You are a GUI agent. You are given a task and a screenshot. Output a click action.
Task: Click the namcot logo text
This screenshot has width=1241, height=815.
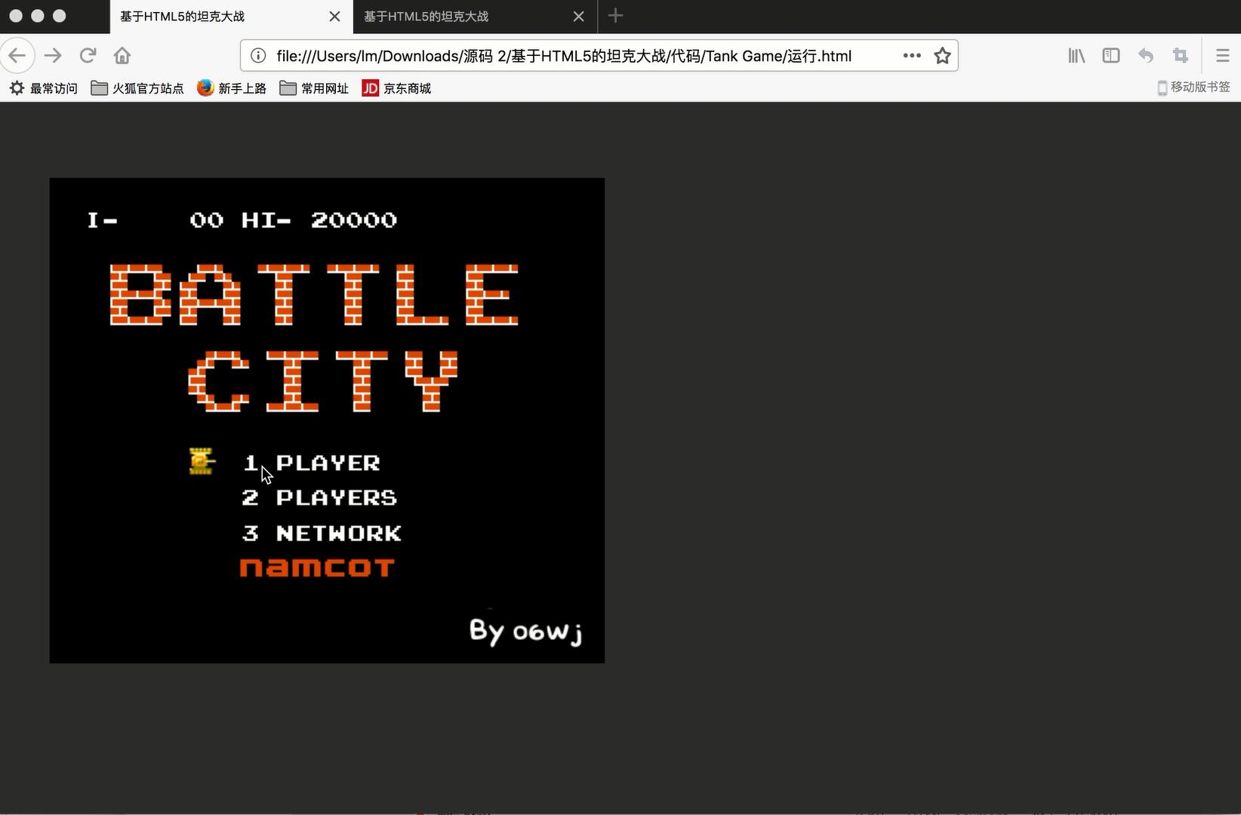(317, 567)
